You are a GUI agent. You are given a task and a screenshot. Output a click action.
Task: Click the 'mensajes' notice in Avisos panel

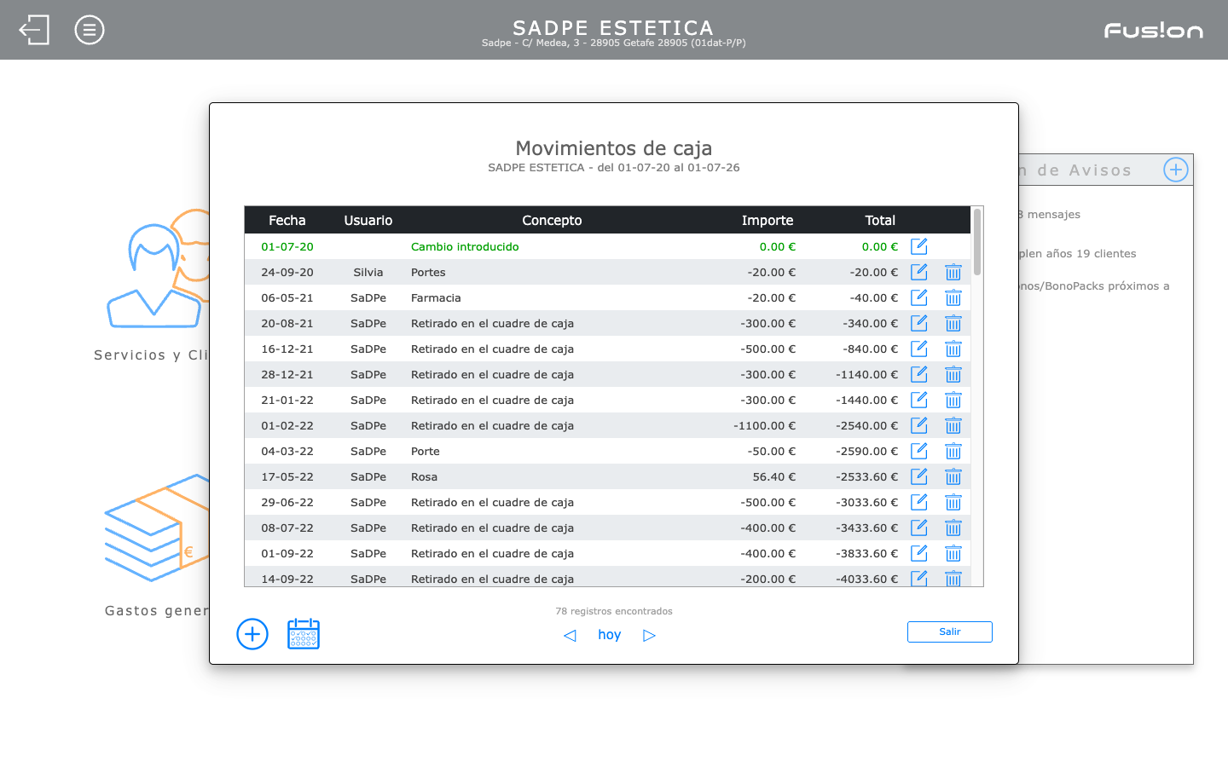pyautogui.click(x=1048, y=215)
